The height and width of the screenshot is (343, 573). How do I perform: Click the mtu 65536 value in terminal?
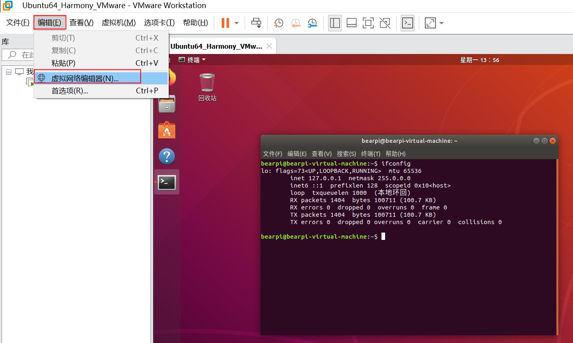tap(405, 171)
